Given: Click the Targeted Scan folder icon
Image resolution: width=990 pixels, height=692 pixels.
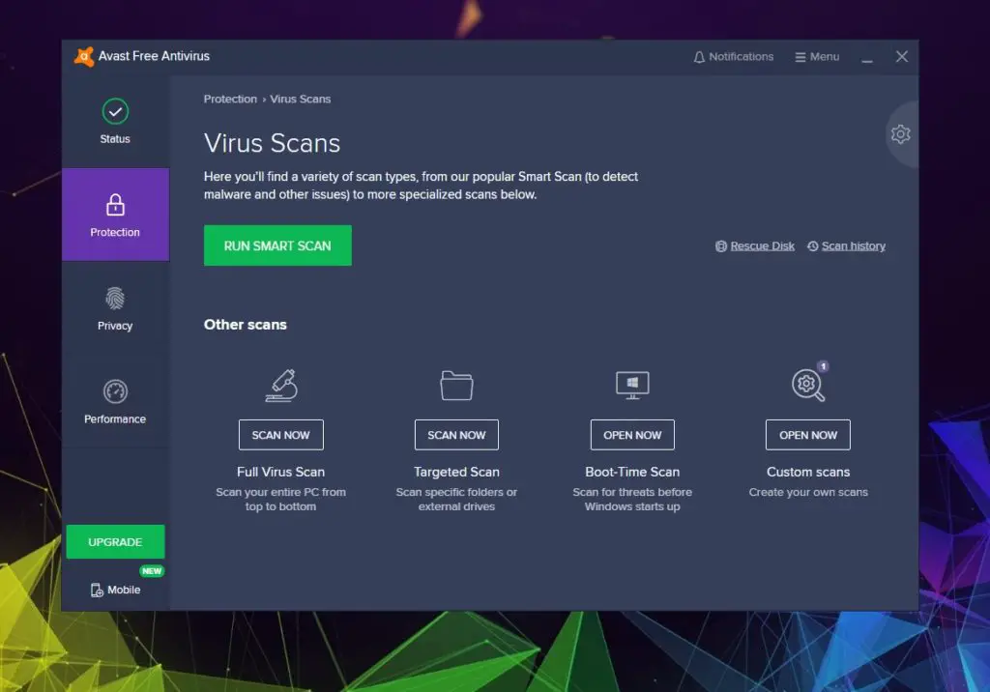Looking at the screenshot, I should (x=456, y=386).
